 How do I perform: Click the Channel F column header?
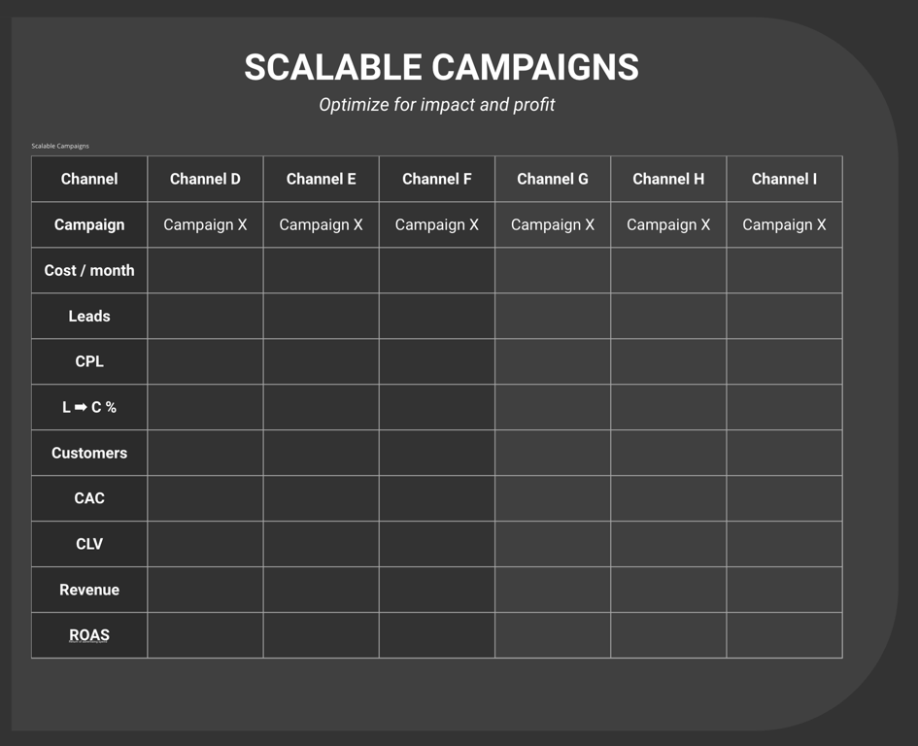[x=436, y=179]
